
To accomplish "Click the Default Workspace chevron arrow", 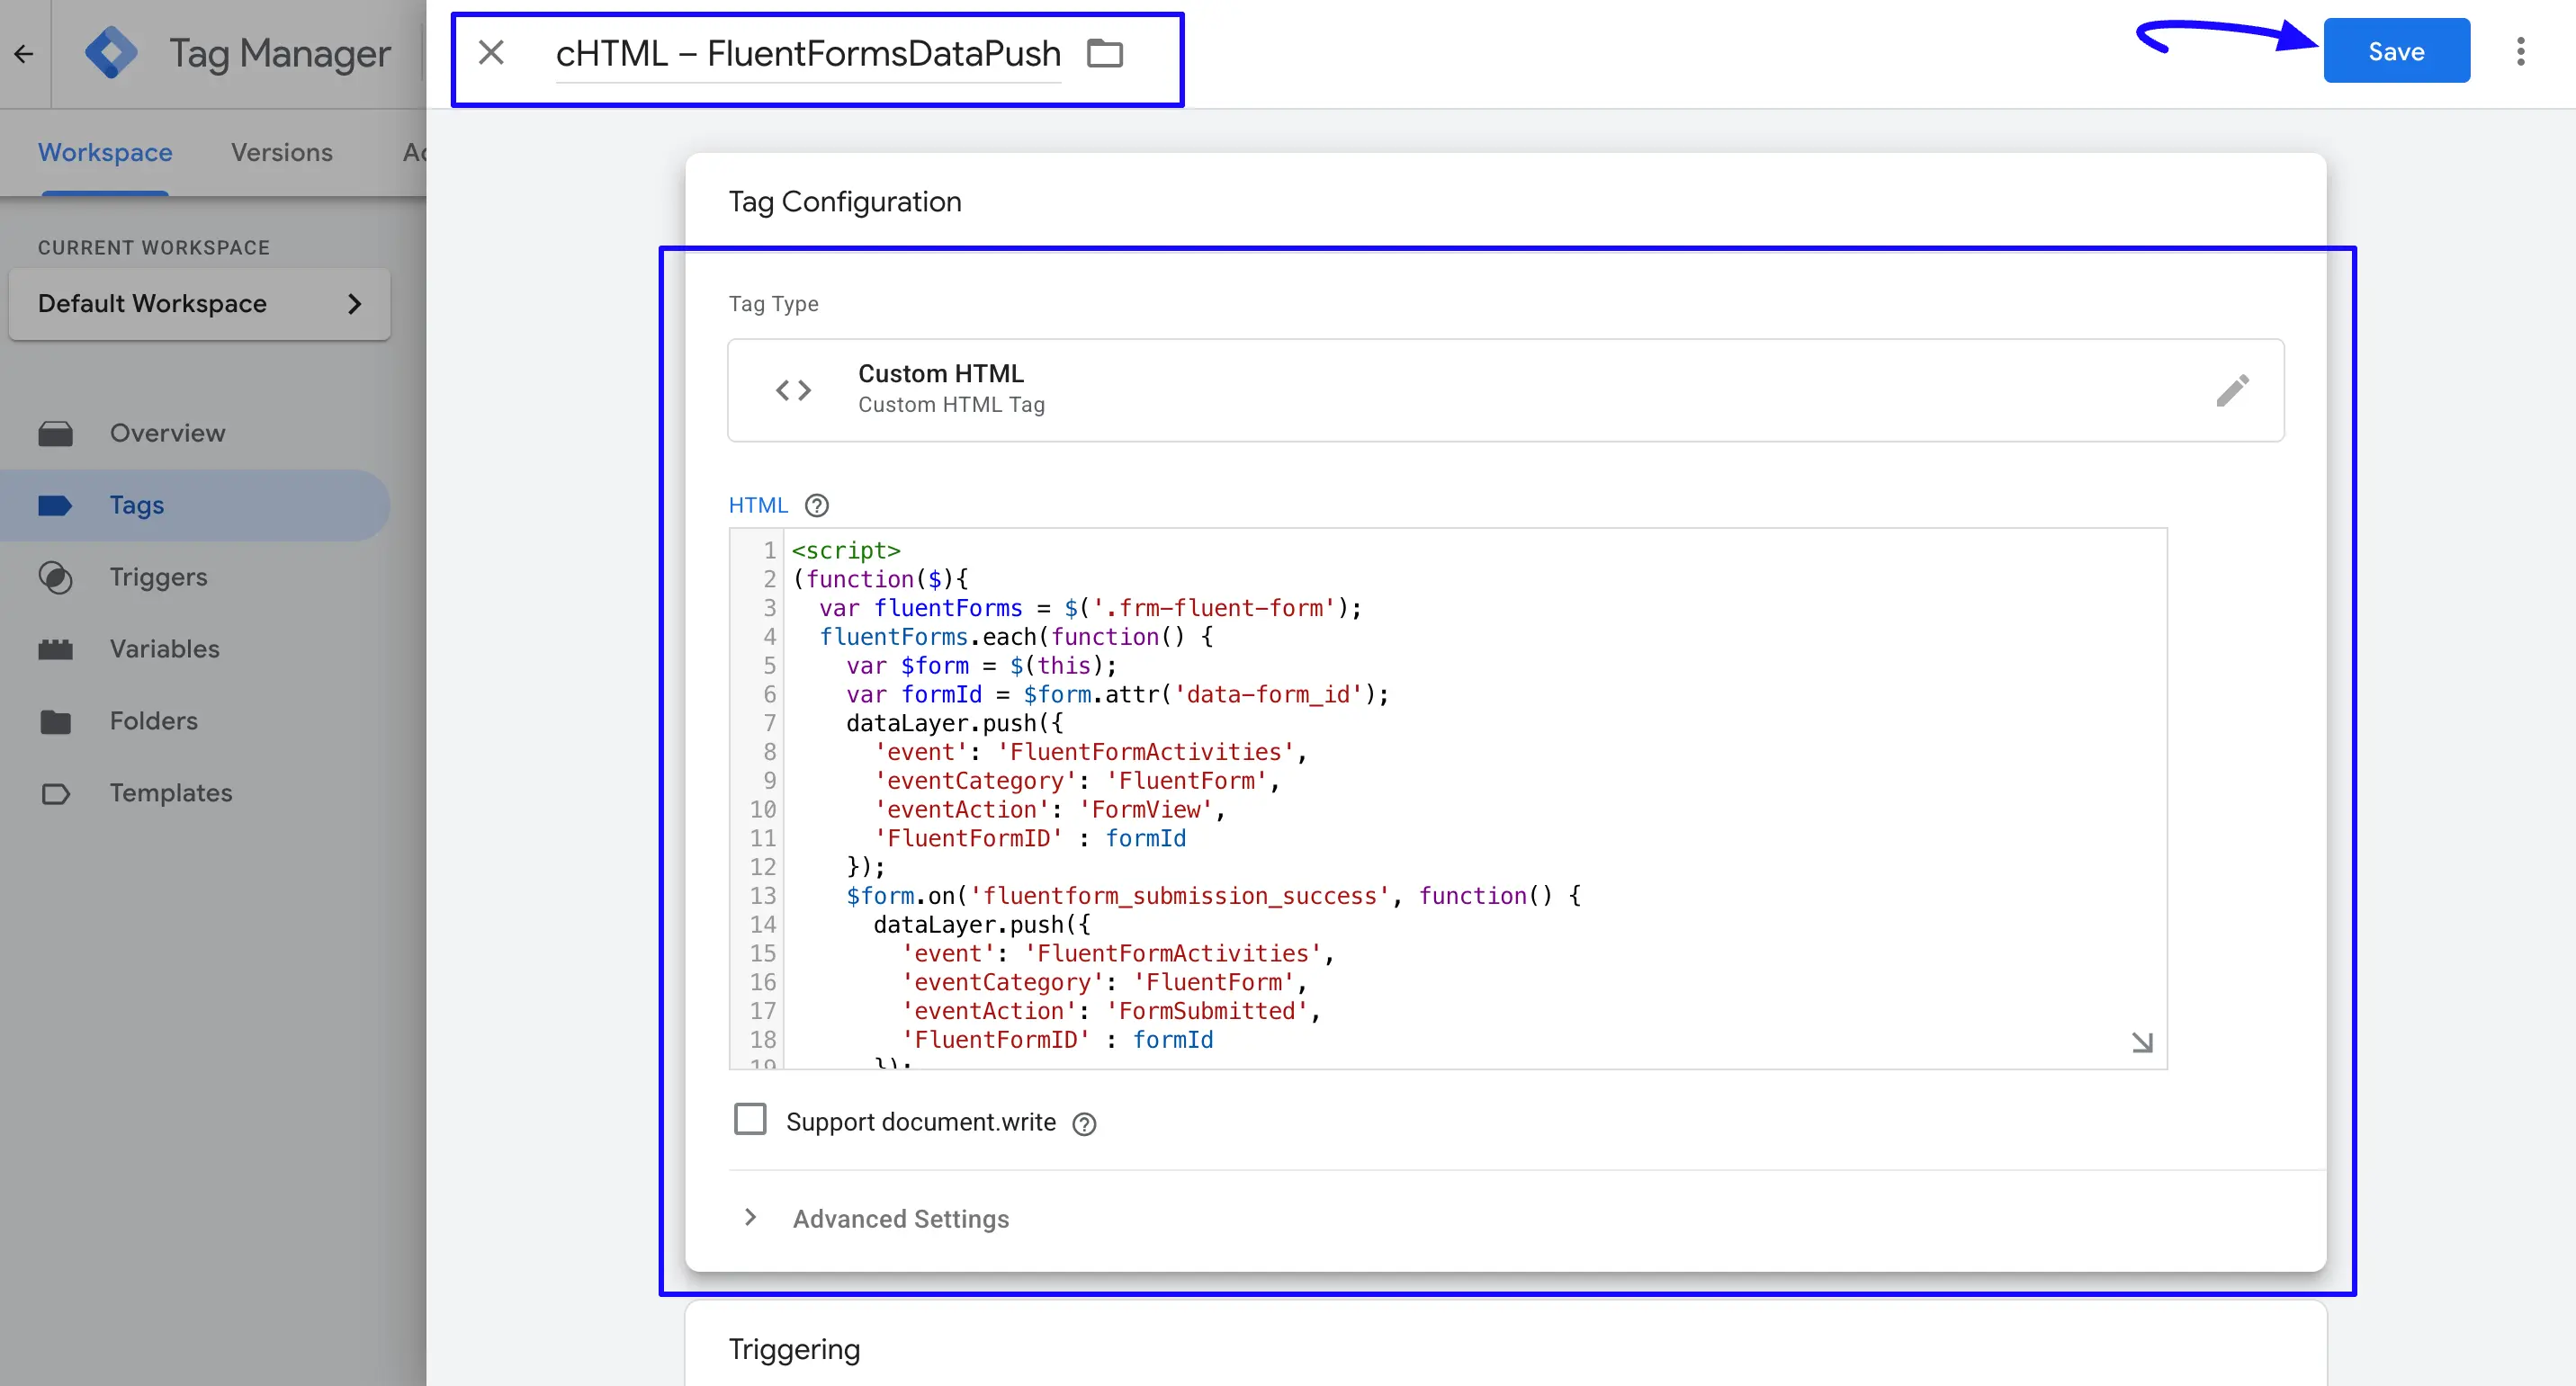I will click(354, 304).
